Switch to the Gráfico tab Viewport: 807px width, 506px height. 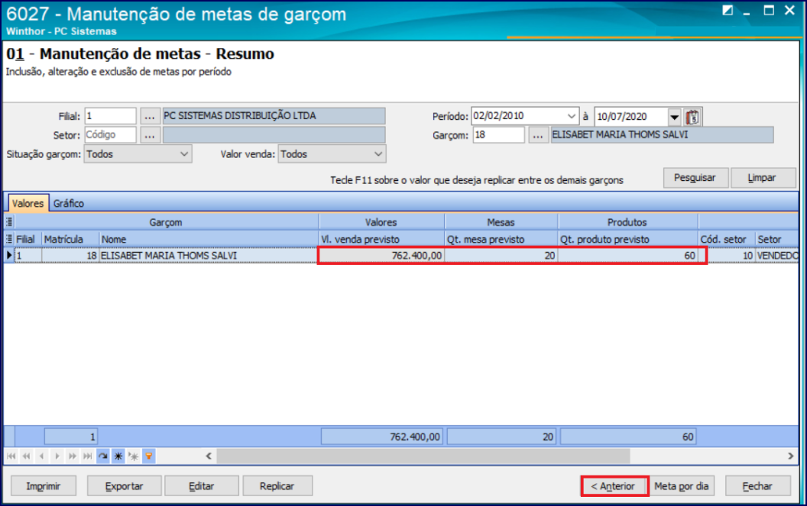69,204
